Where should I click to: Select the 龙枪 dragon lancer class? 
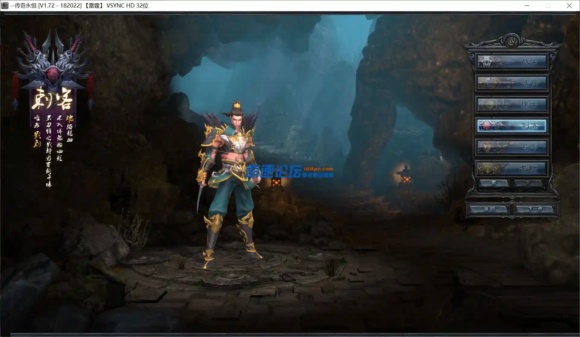(x=512, y=168)
